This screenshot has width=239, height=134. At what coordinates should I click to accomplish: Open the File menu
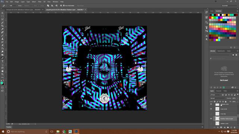pos(7,1)
